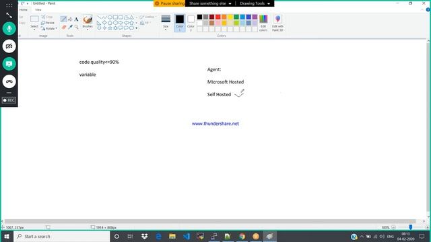Select the Fill with color bucket tool
Image resolution: width=431 pixels, height=242 pixels.
point(70,19)
